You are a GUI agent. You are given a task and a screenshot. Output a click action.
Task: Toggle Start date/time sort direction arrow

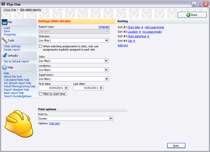pyautogui.click(x=148, y=36)
